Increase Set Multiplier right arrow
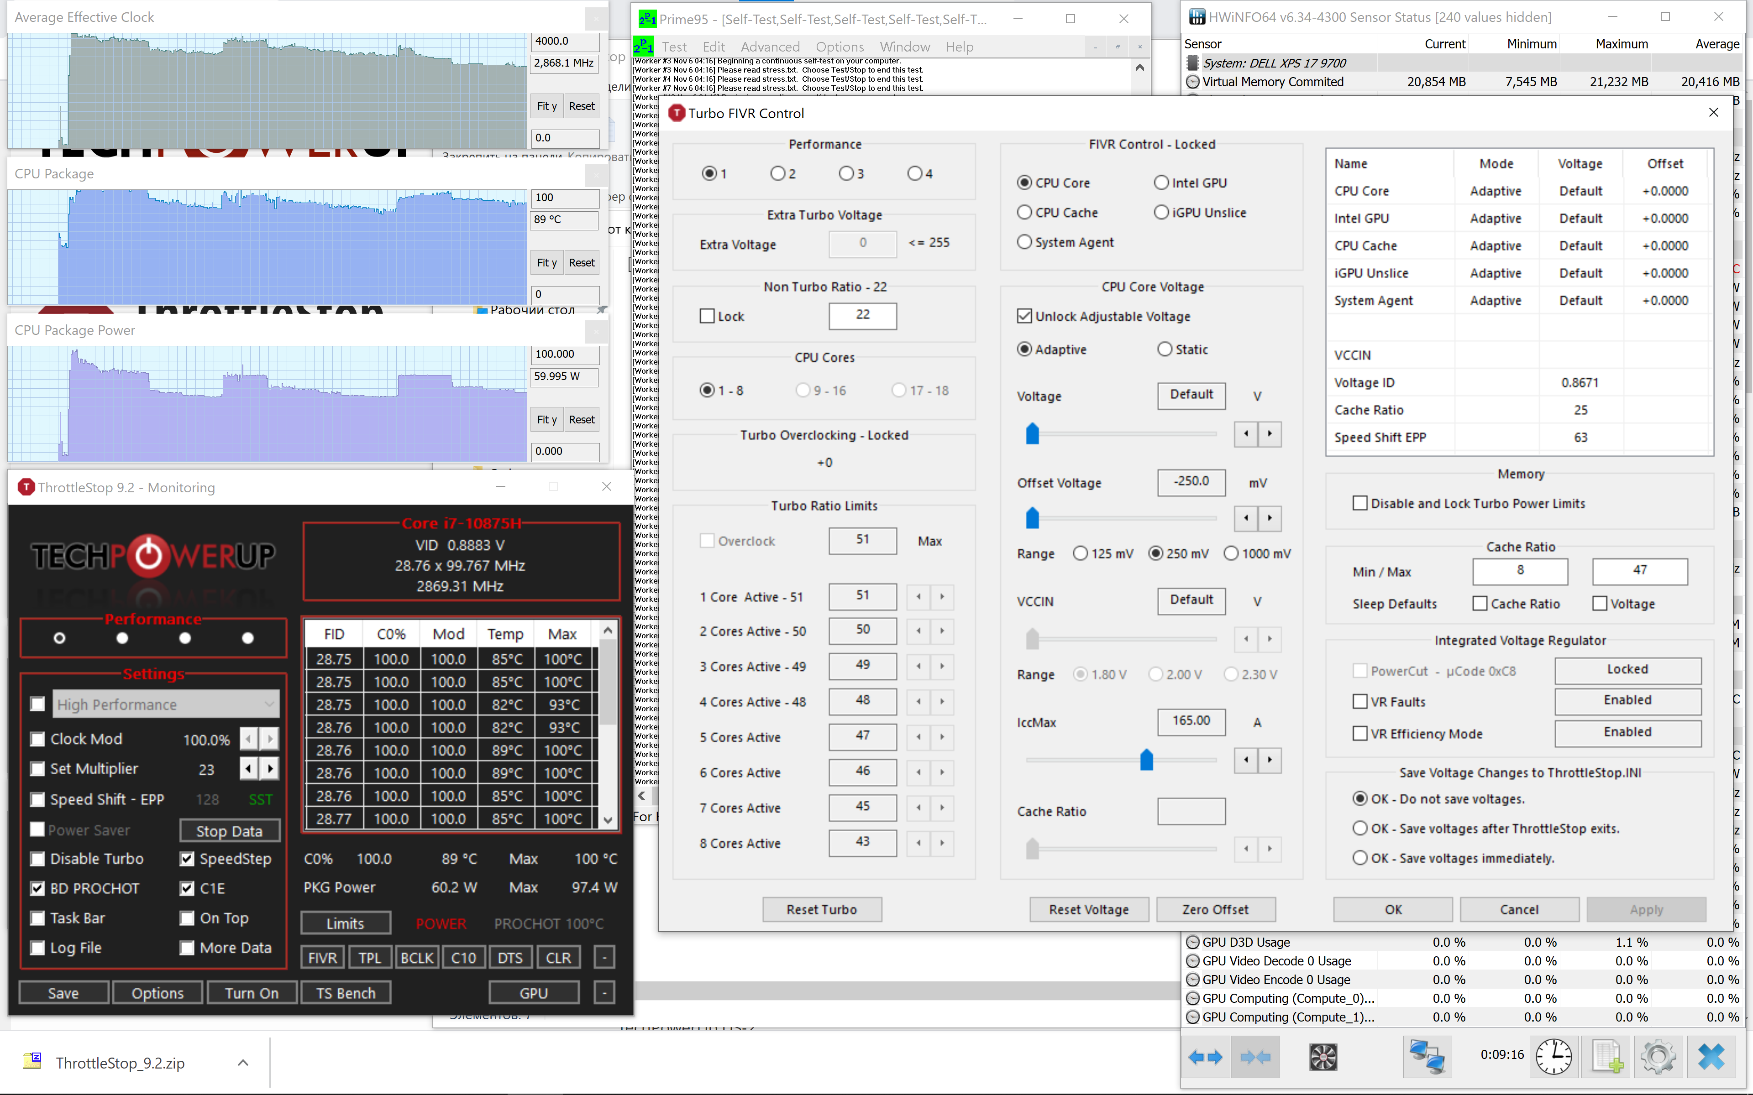The height and width of the screenshot is (1095, 1753). [x=270, y=768]
